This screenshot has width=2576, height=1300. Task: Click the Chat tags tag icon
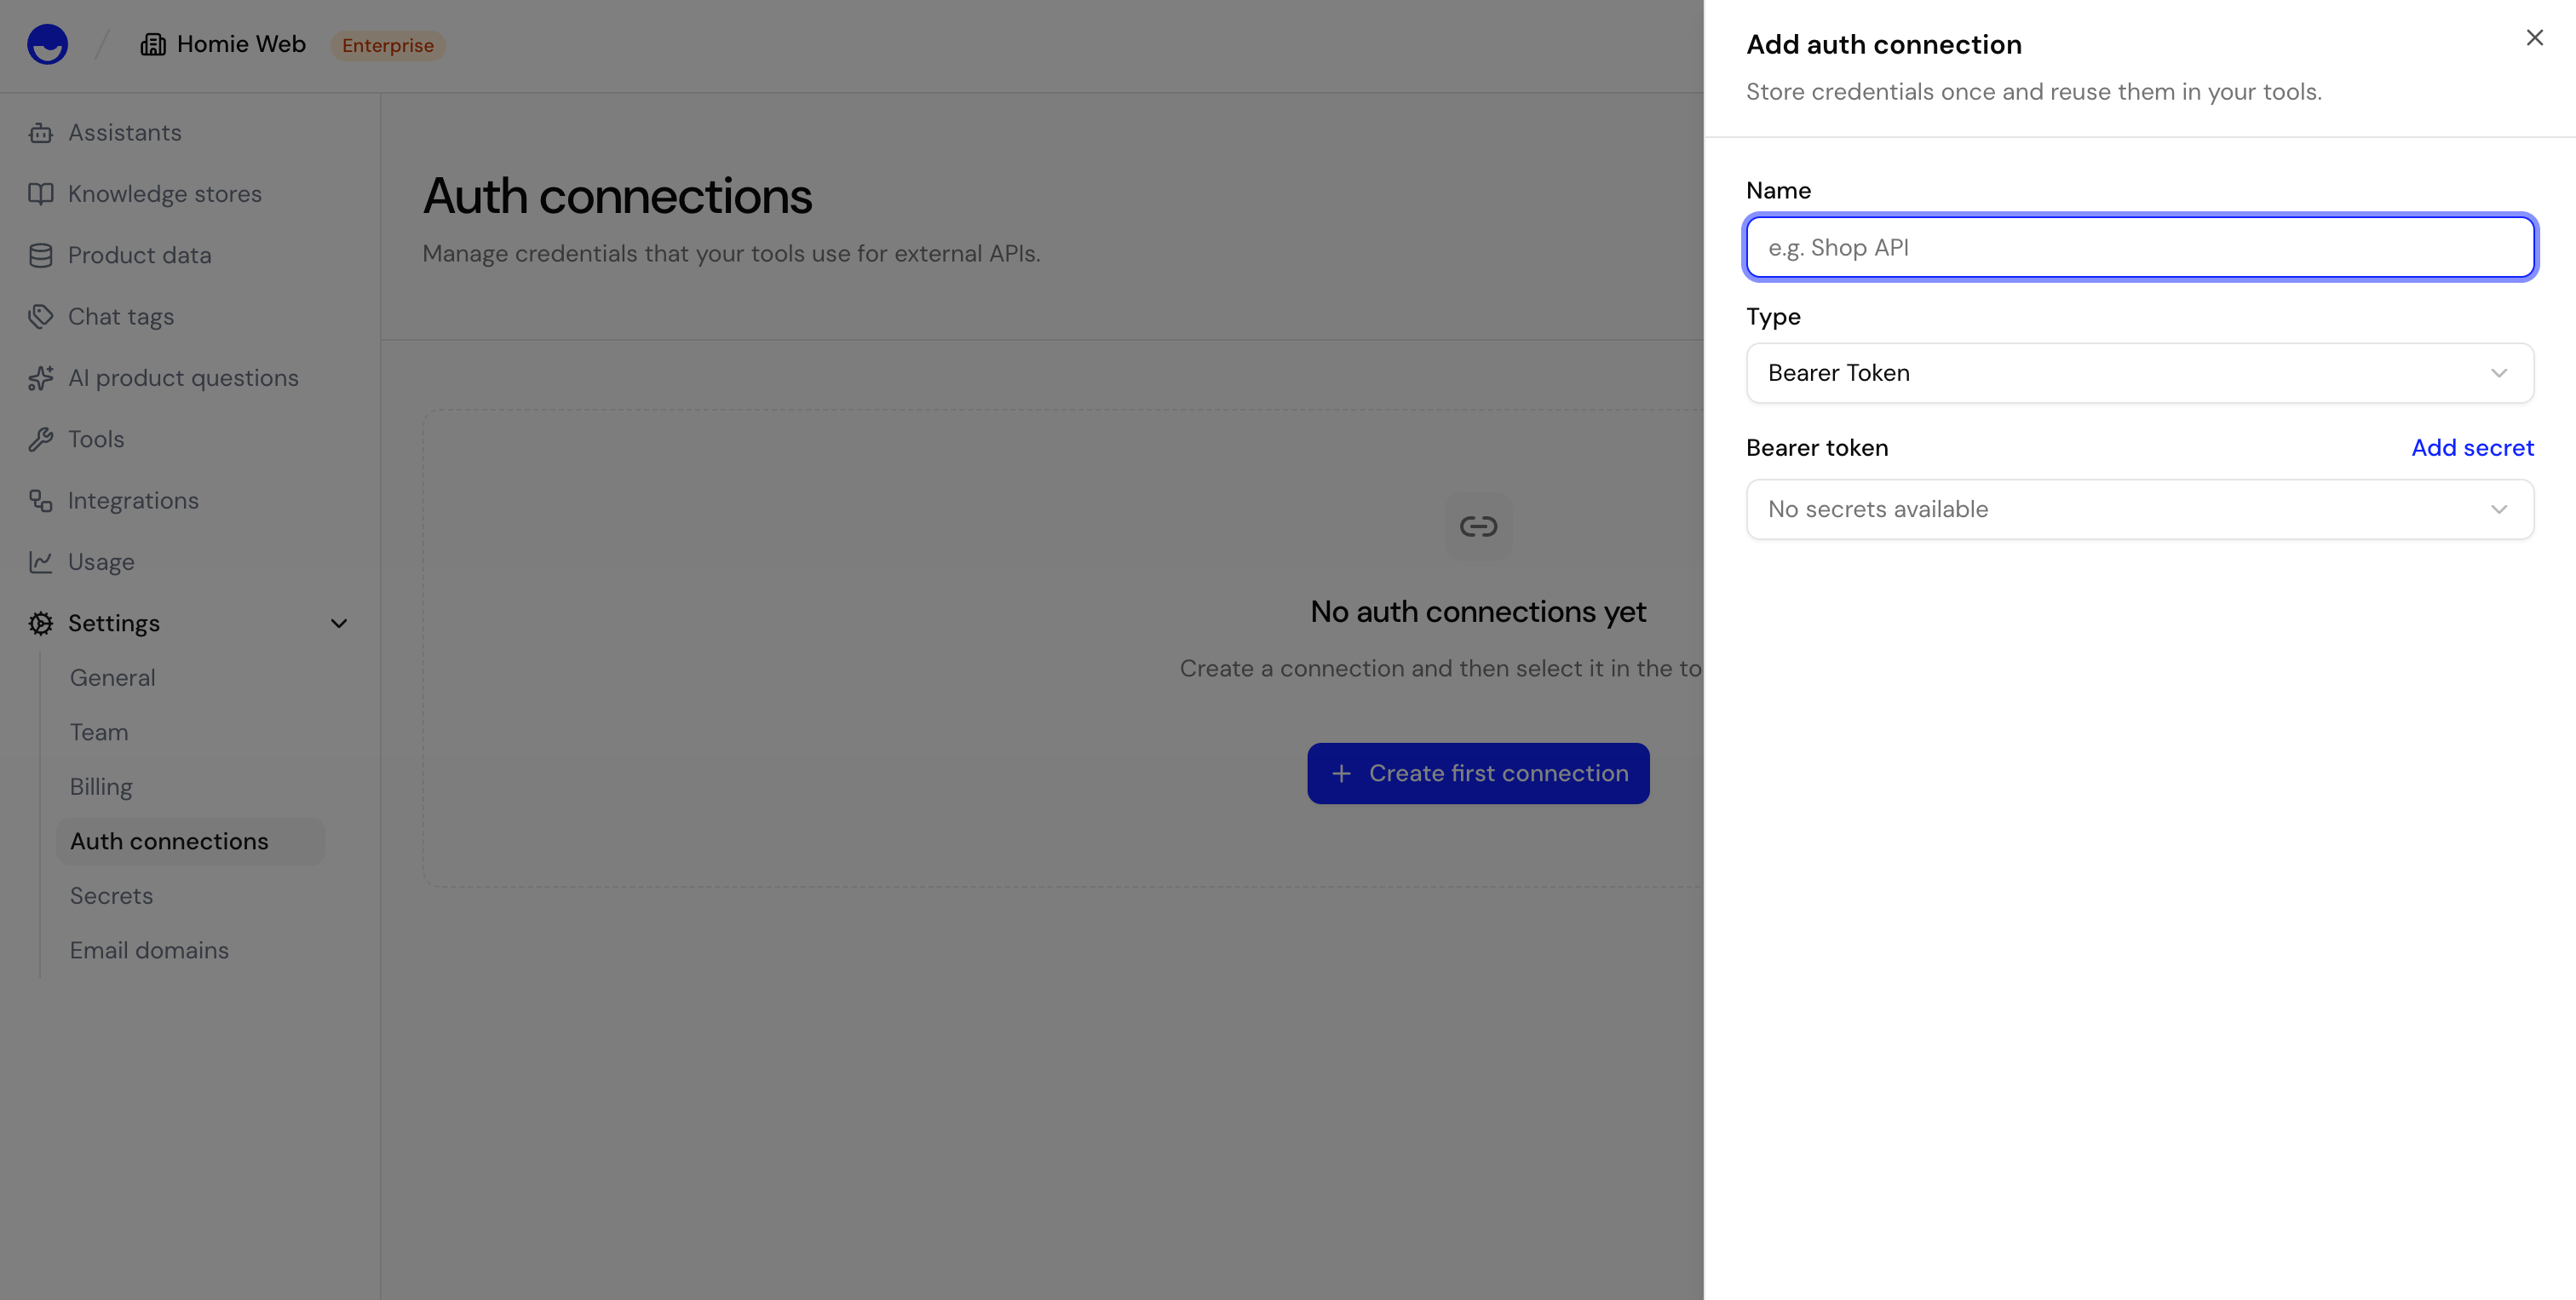click(x=40, y=317)
